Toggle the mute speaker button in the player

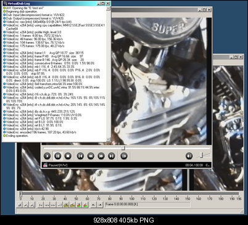tap(189, 156)
